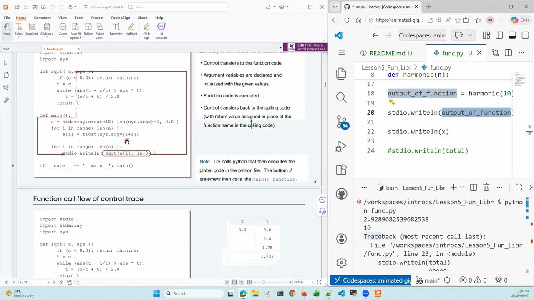Open GitHub view in activity bar
Screen dimensions: 534x300
tap(341, 194)
